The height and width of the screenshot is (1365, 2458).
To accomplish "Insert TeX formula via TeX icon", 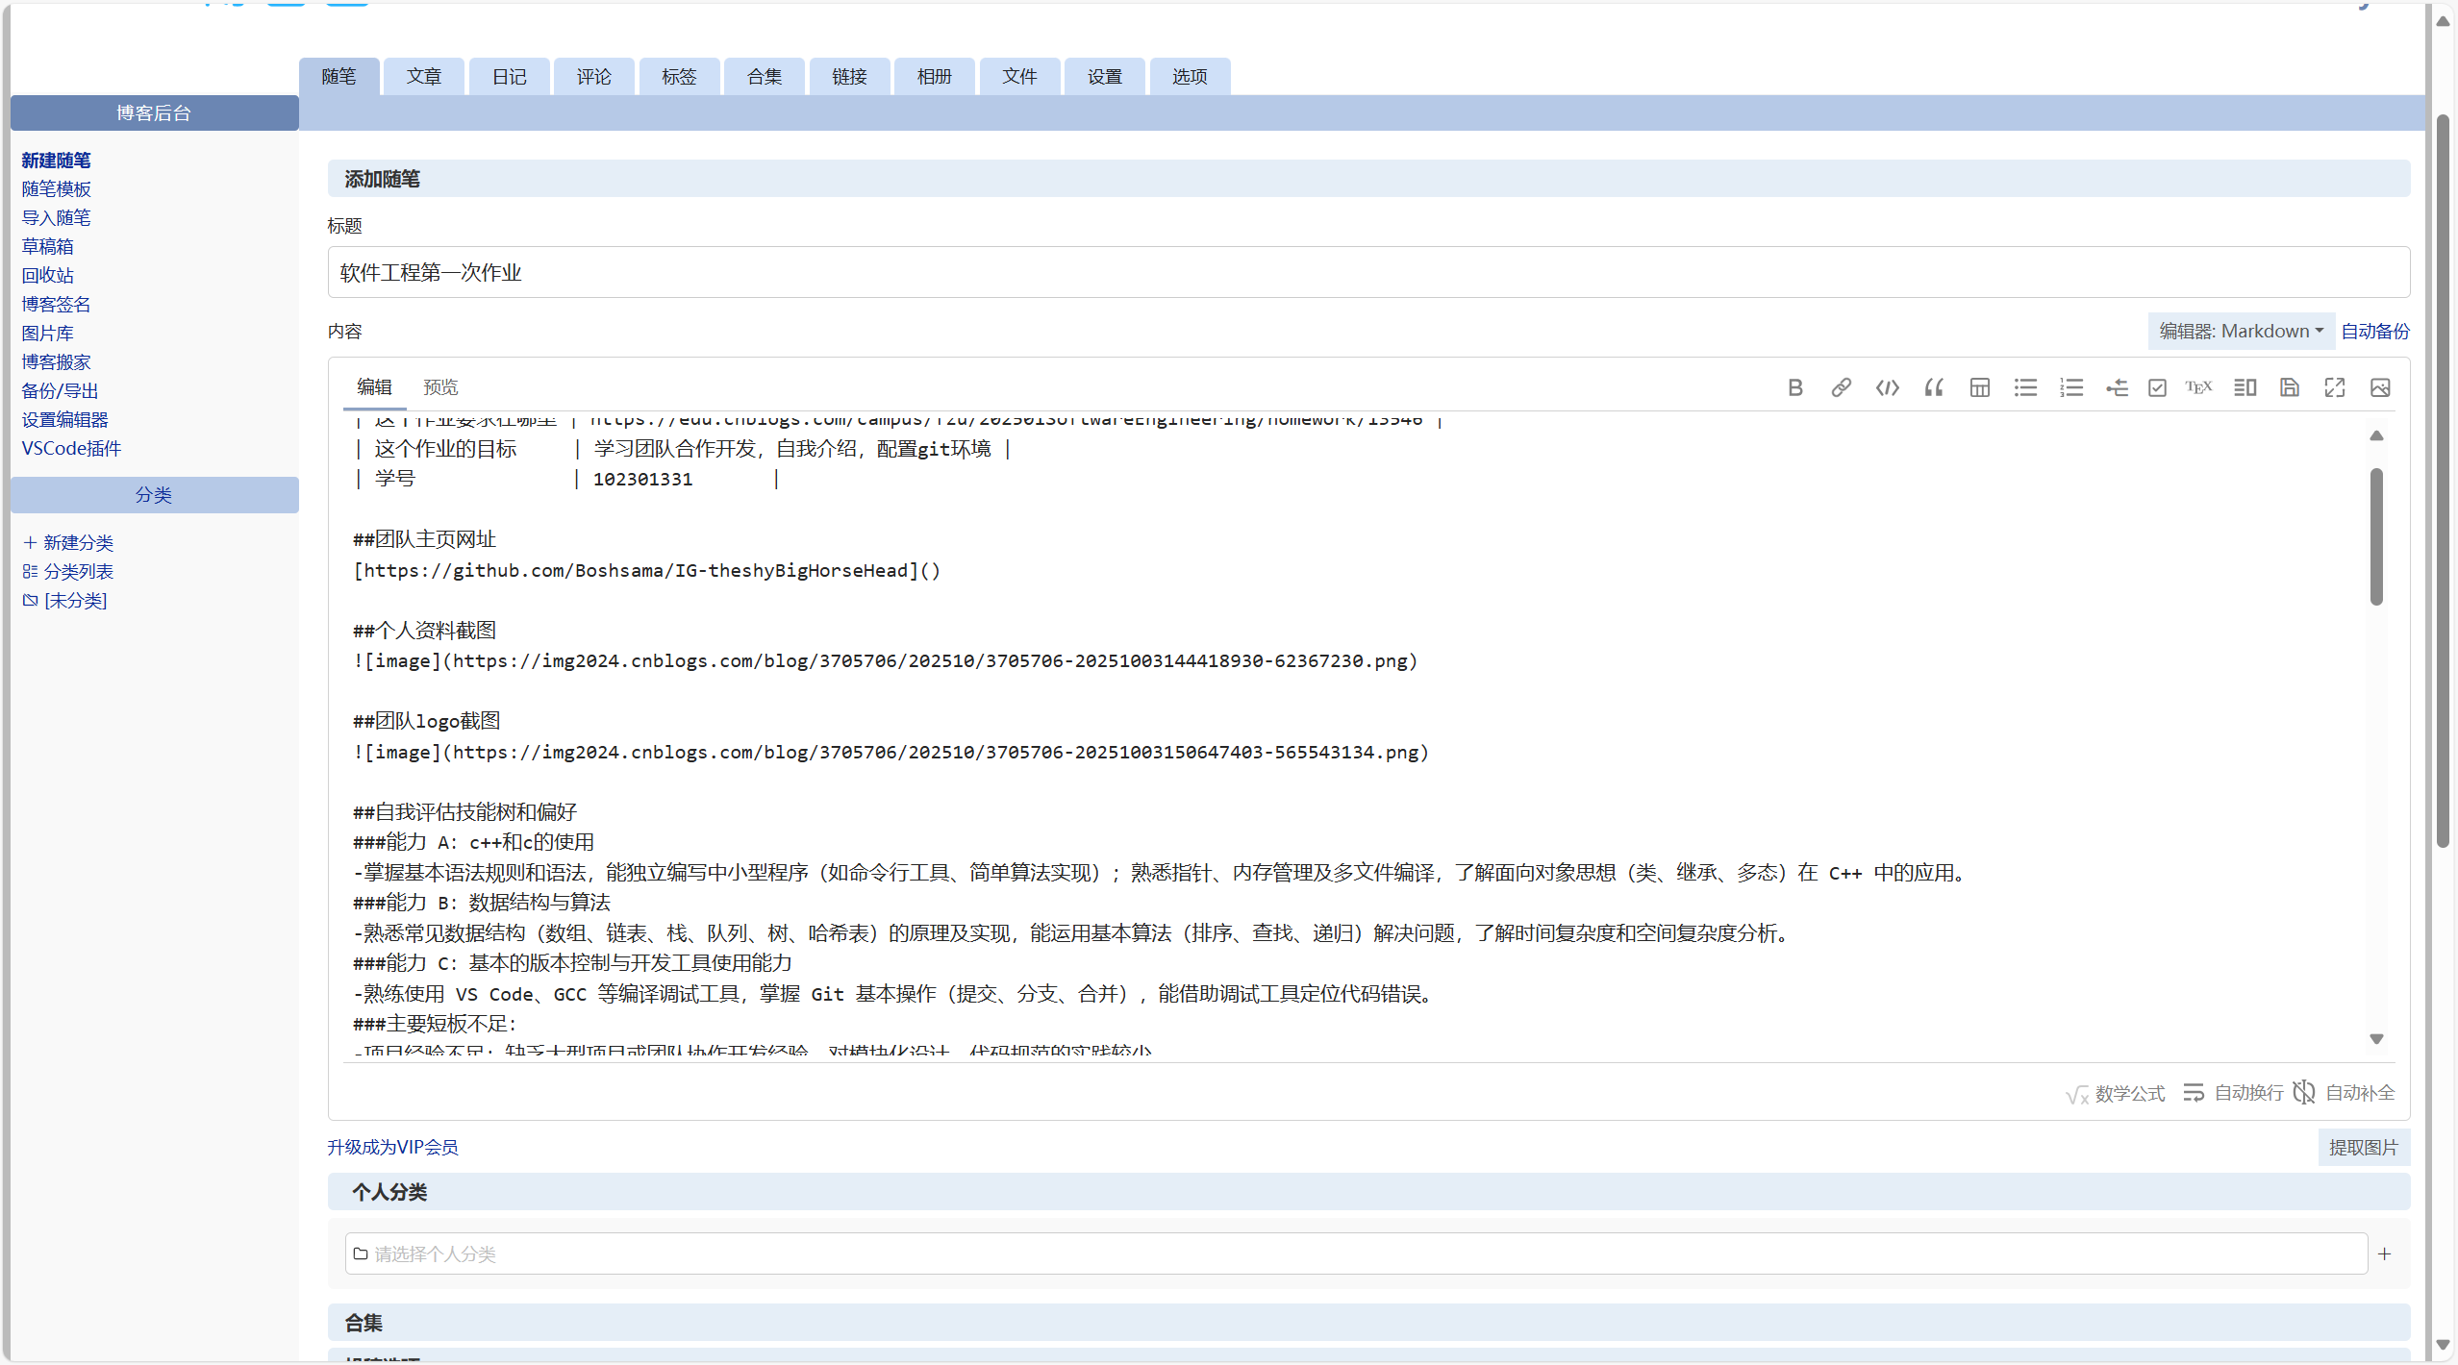I will pyautogui.click(x=2198, y=387).
